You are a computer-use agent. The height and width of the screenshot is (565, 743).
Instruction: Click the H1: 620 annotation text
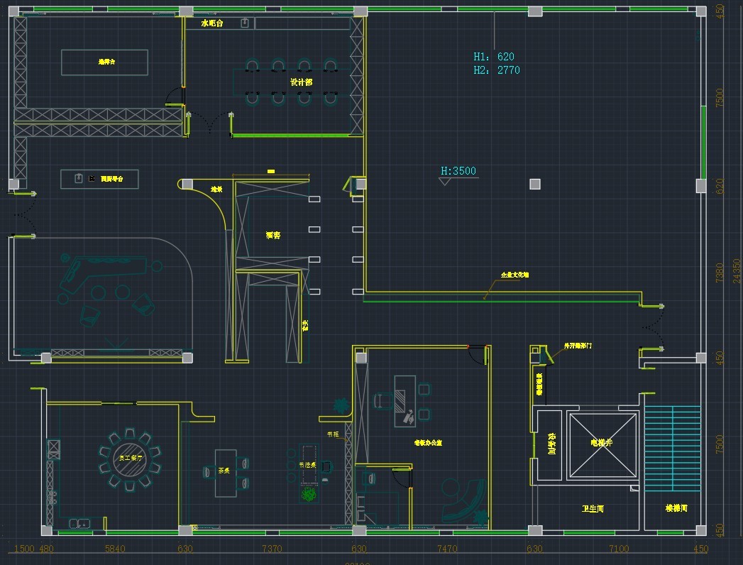pos(494,57)
